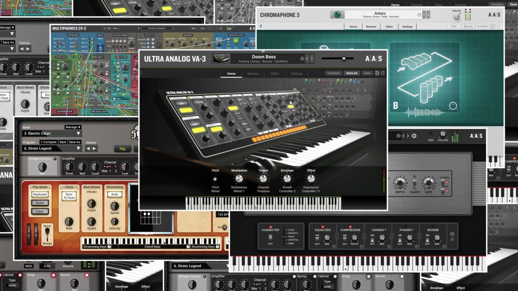The height and width of the screenshot is (291, 518).
Task: Toggle the Reverb ON/OFF switch
Action: click(x=427, y=239)
